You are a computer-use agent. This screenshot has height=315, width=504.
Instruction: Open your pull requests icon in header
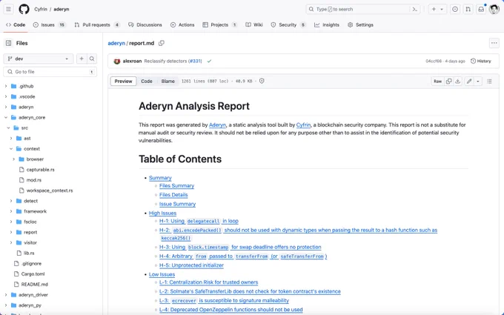pos(468,10)
